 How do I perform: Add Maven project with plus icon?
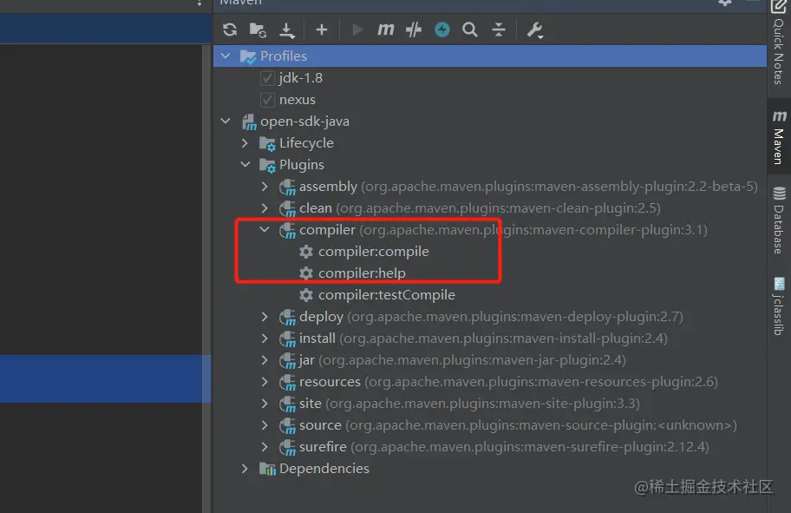point(321,30)
